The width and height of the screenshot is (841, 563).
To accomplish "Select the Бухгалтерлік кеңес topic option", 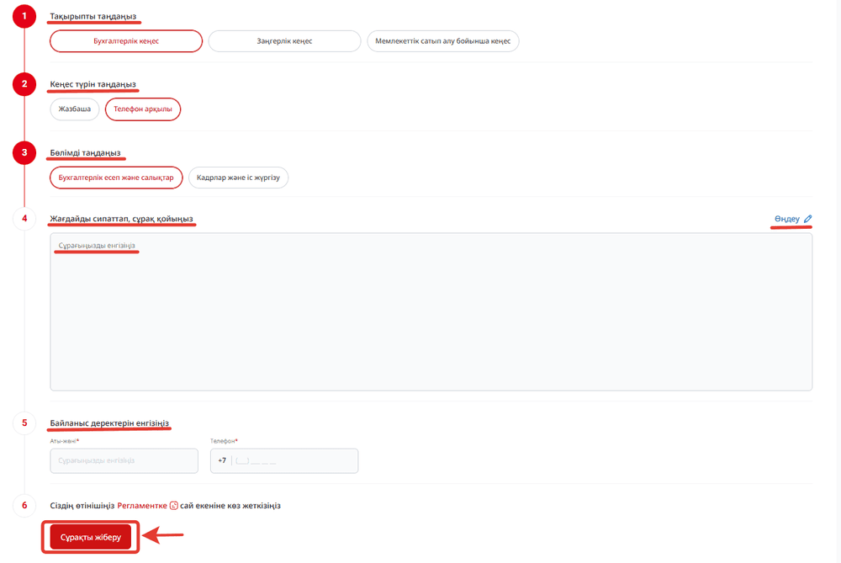I will coord(126,41).
